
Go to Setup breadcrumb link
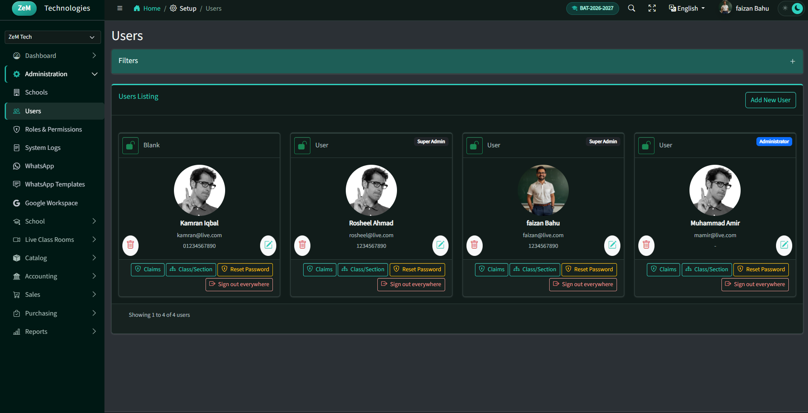183,9
